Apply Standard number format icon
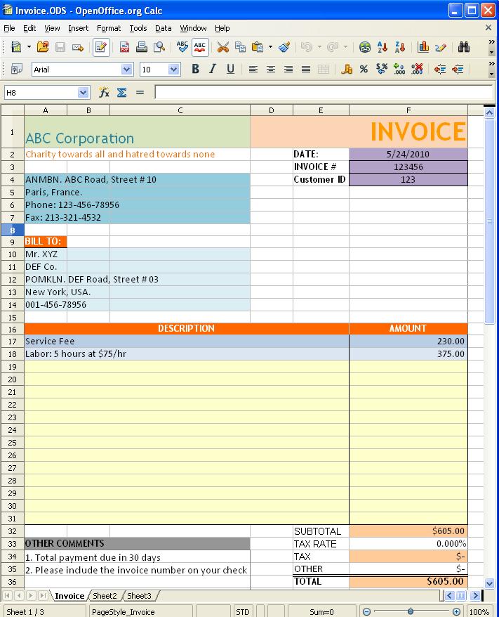 click(x=382, y=70)
